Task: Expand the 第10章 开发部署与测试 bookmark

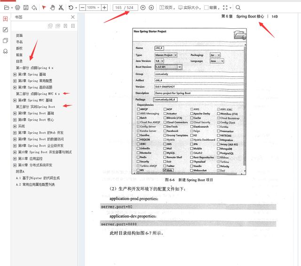Action: [x=15, y=152]
